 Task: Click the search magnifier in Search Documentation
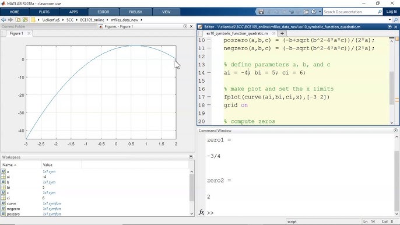pyautogui.click(x=380, y=12)
